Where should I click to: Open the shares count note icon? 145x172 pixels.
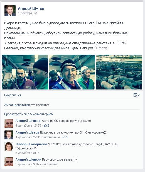pos(135,95)
